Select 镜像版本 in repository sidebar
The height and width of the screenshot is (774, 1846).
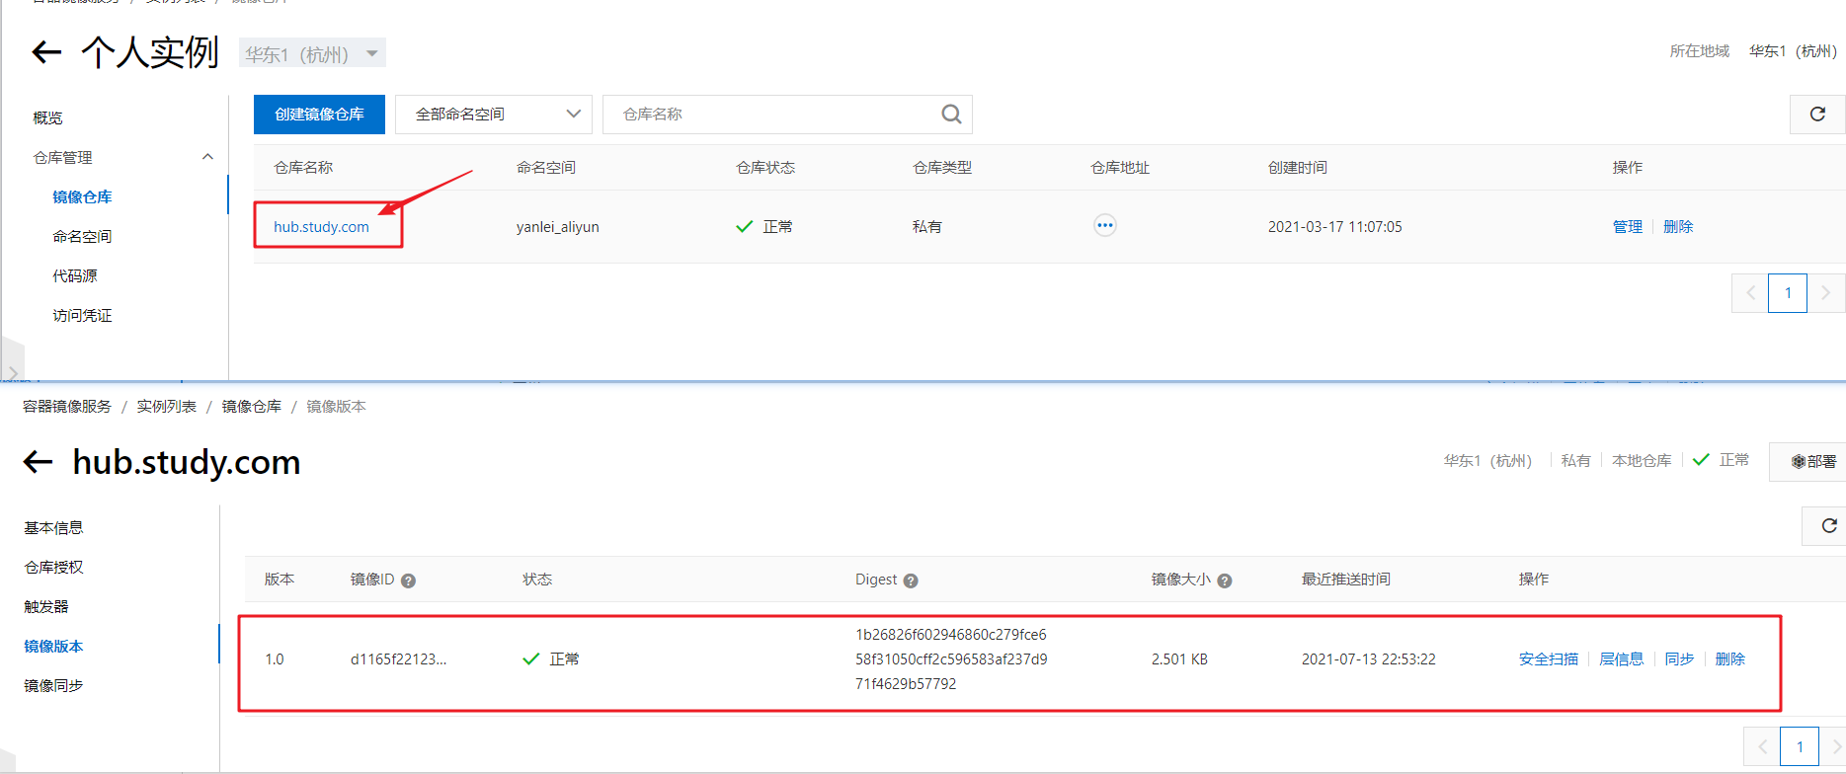point(53,646)
